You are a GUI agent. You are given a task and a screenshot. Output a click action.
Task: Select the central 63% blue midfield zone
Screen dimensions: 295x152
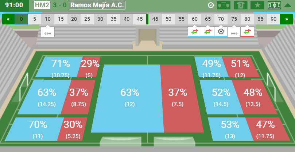click(128, 98)
